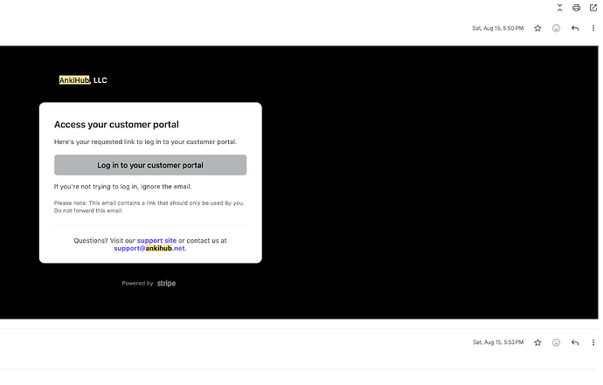Screen dimensions: 603x385
Task: Click support@ankihub.net email link
Action: pos(149,248)
